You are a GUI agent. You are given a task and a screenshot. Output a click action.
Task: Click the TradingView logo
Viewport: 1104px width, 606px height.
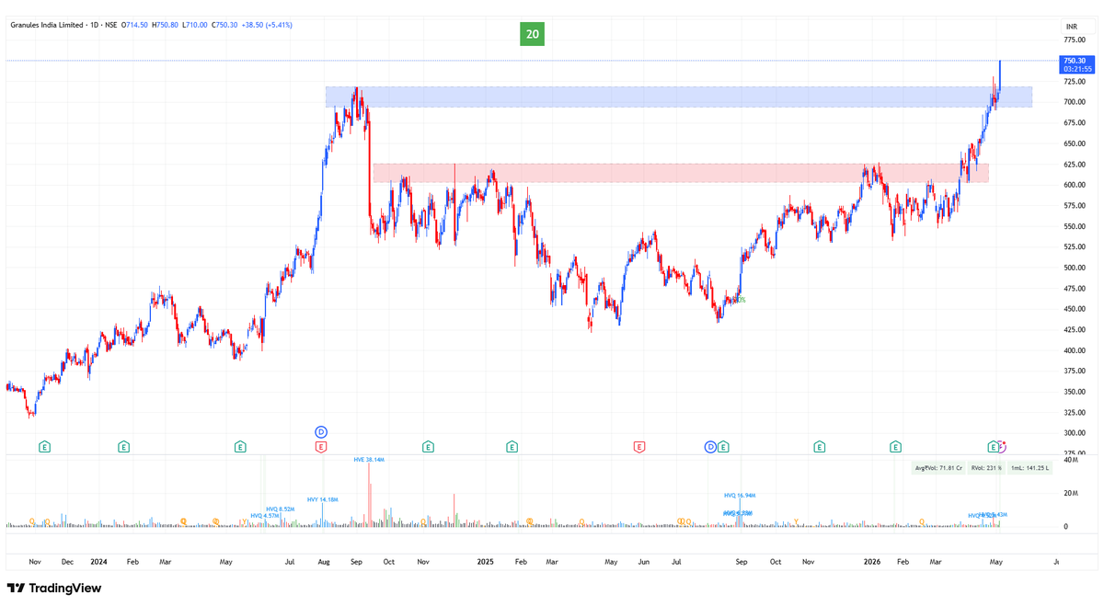pos(54,589)
